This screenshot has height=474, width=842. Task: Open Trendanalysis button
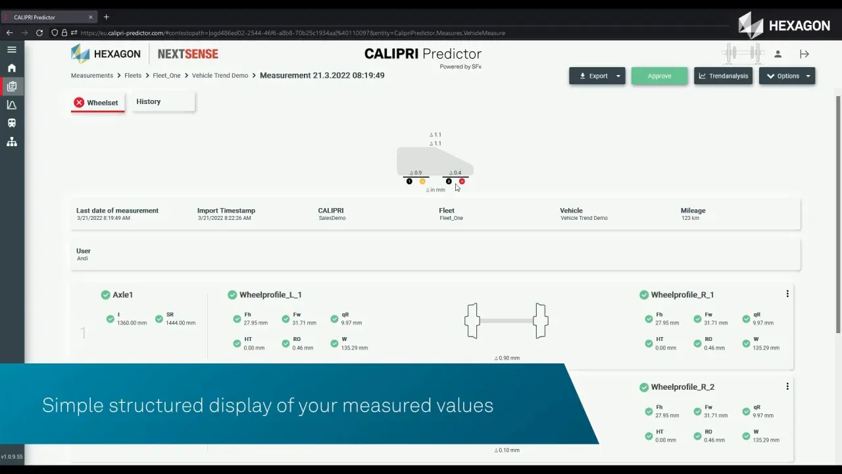click(x=723, y=76)
